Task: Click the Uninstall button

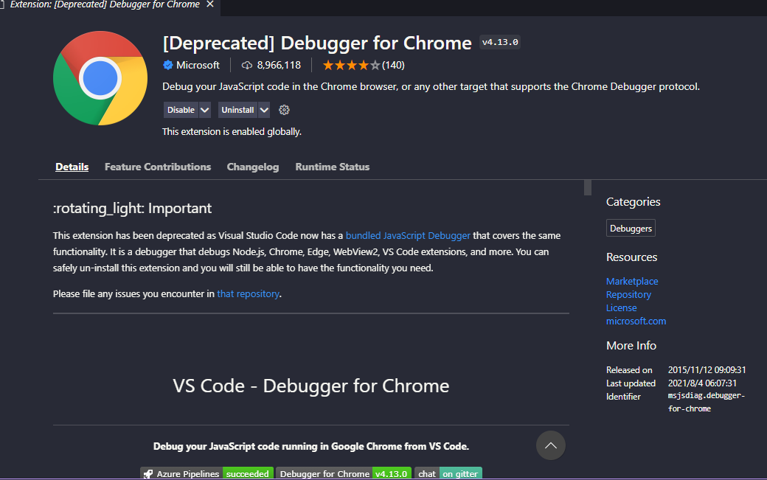Action: tap(237, 110)
